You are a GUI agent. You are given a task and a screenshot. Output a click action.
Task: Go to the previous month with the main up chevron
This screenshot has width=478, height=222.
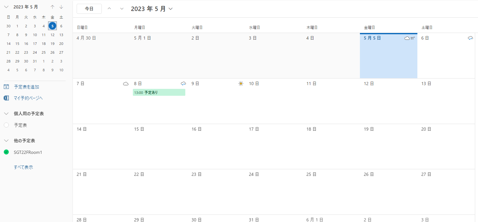pyautogui.click(x=109, y=9)
